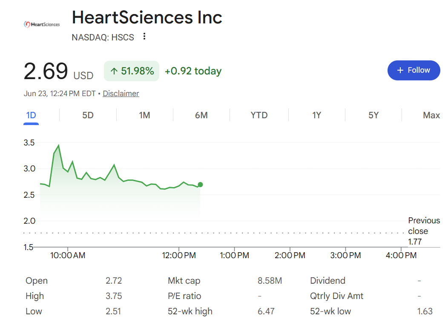This screenshot has width=448, height=336.
Task: View the 1Y chart range
Action: 316,115
